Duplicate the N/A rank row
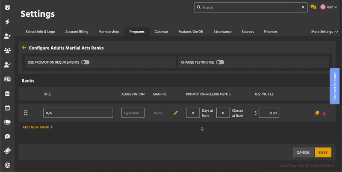This screenshot has height=172, width=342. click(317, 113)
